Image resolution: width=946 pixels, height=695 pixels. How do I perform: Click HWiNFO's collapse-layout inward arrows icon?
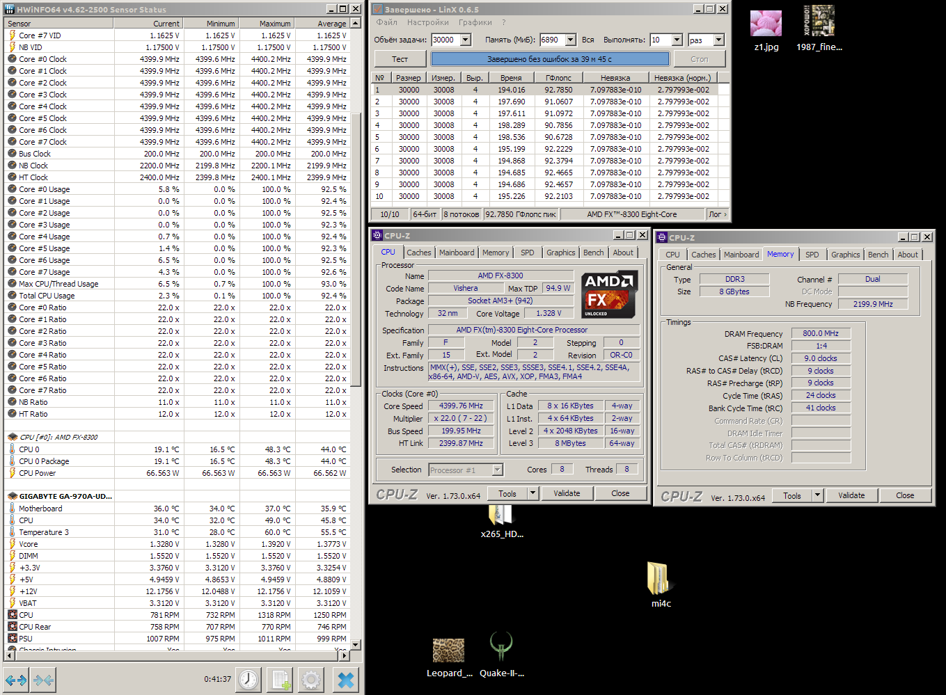[43, 680]
